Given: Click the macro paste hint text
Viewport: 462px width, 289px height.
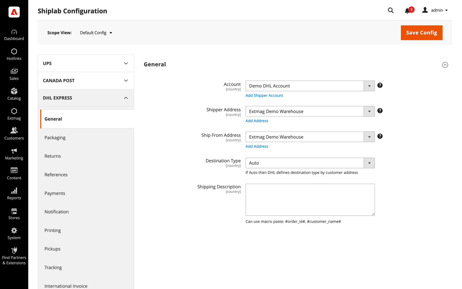Looking at the screenshot, I should click(293, 221).
